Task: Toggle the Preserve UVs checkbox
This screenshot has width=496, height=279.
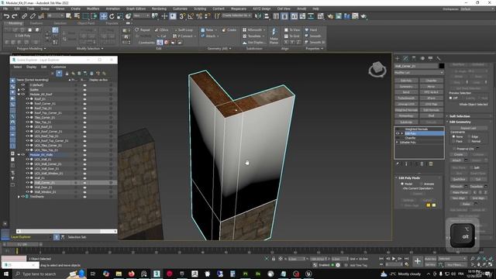Action: pos(455,148)
